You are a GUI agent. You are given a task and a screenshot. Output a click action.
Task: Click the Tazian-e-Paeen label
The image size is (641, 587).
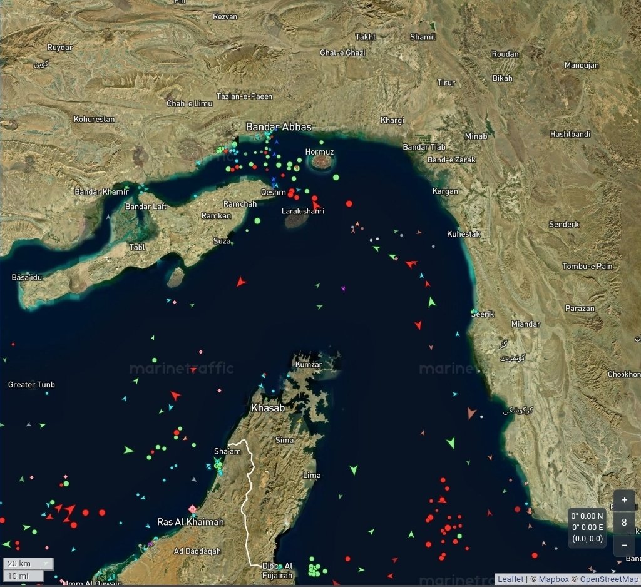pos(245,96)
